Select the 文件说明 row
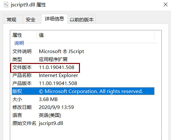This screenshot has height=140, width=171. coord(83,51)
